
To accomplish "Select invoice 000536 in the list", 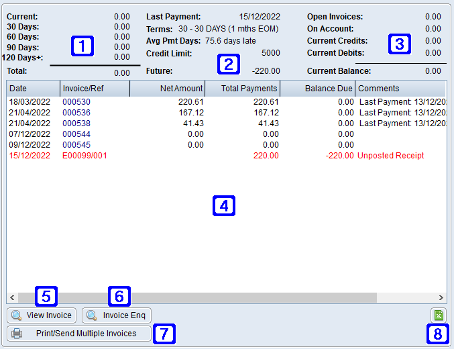I will [x=76, y=112].
